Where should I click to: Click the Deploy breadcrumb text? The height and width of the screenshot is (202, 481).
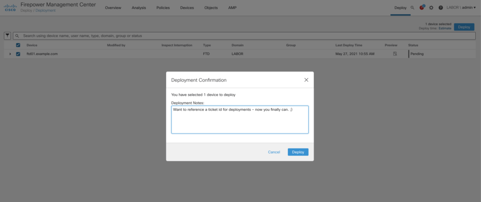tap(26, 10)
